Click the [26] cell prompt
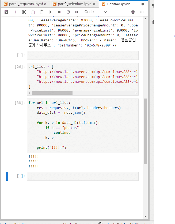 pyautogui.click(x=20, y=67)
